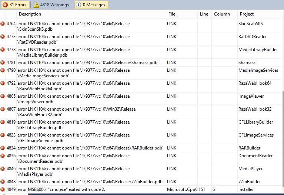284x195 pixels.
Task: Click the error icon for 7ZipBuilder.pdb row
Action: [3, 182]
